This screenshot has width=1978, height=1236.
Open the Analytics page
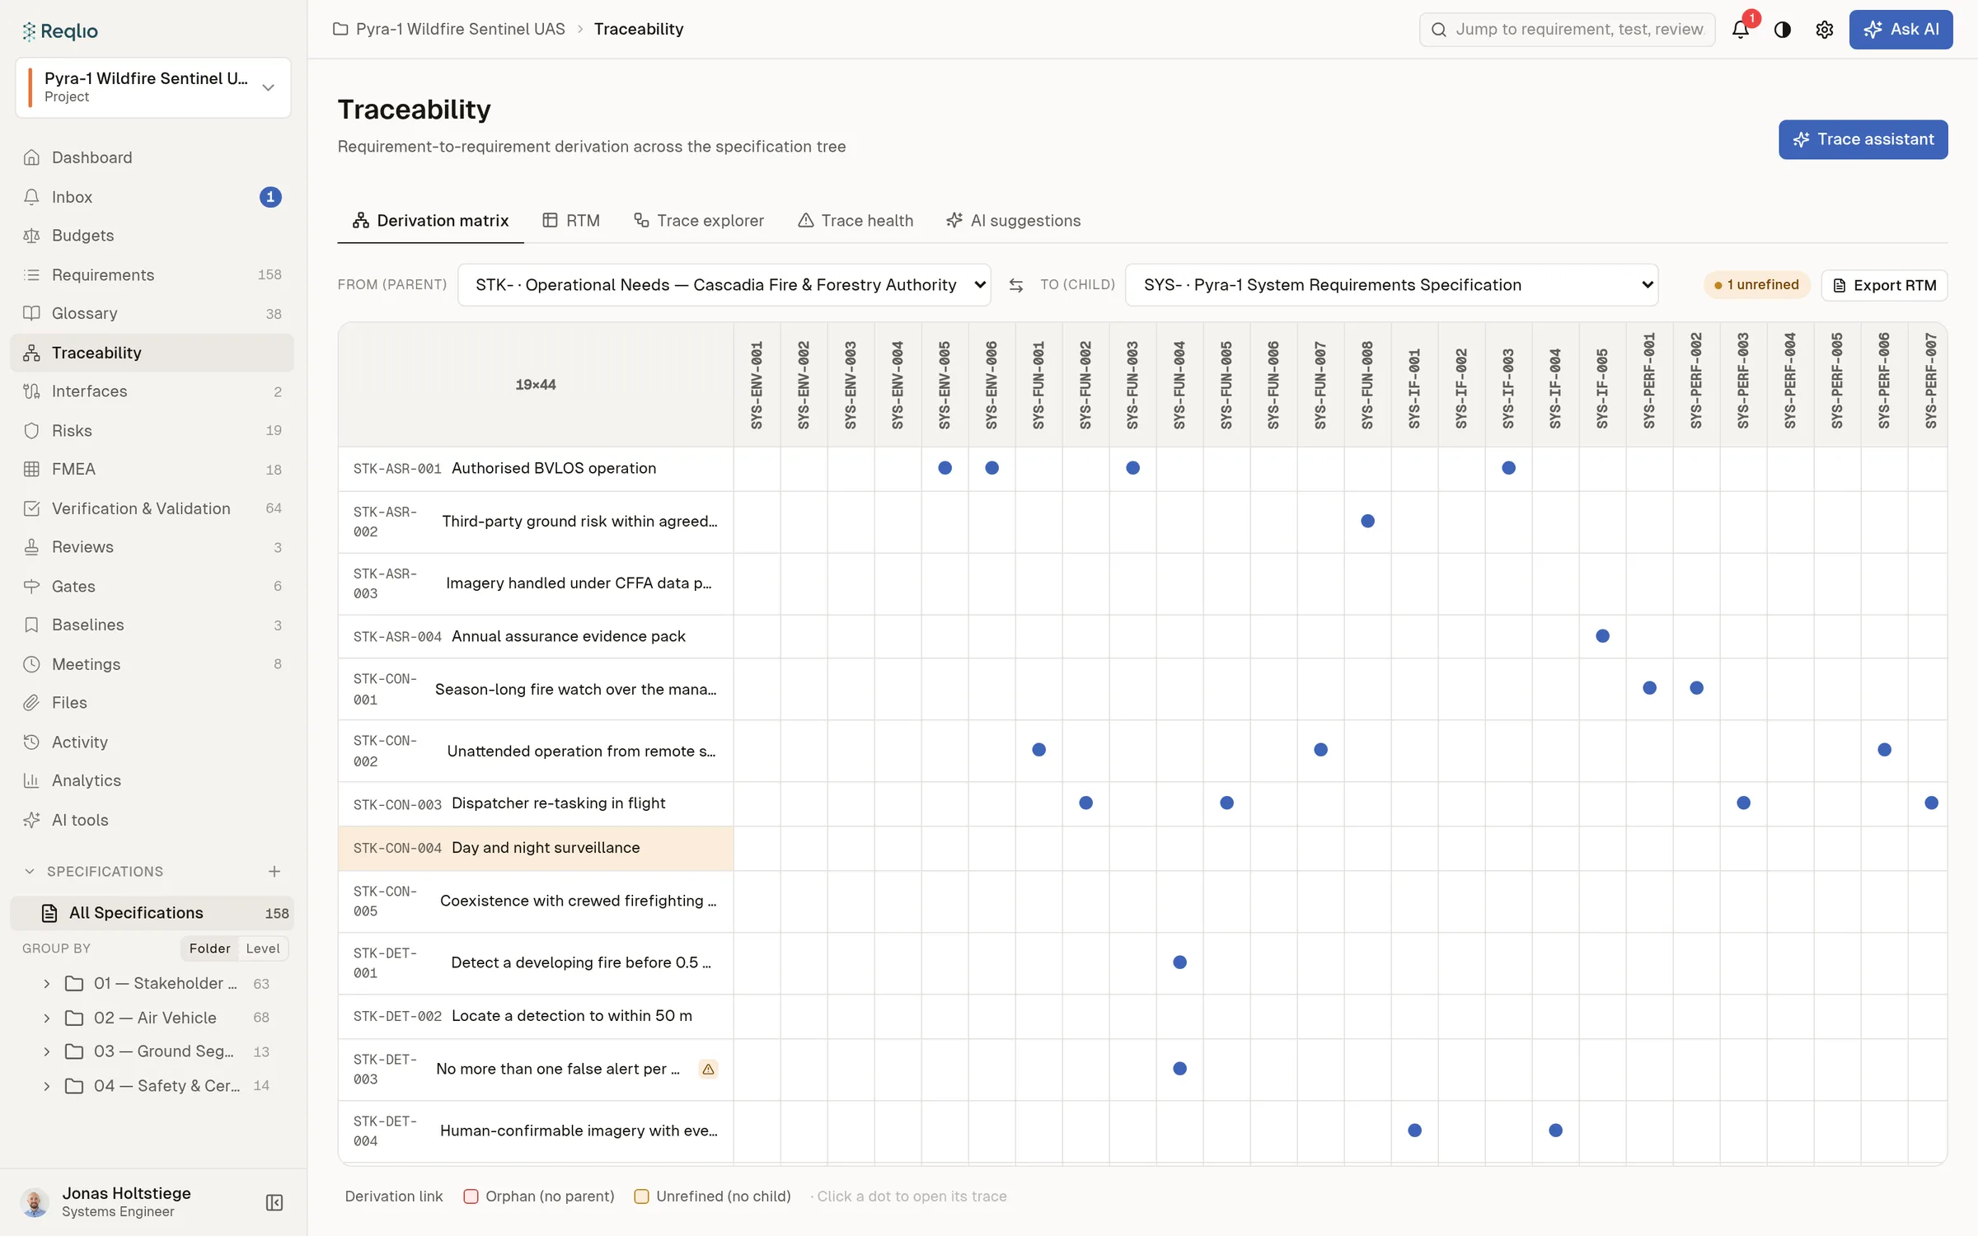152,780
